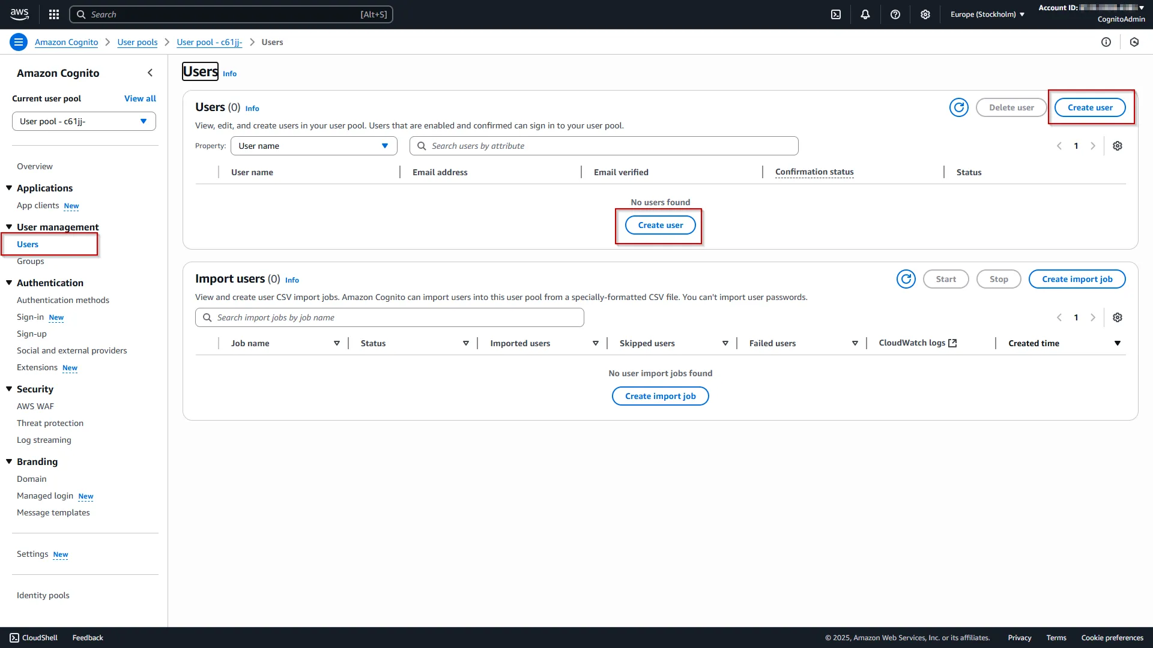The width and height of the screenshot is (1153, 648).
Task: Collapse the Branding section
Action: click(x=9, y=461)
